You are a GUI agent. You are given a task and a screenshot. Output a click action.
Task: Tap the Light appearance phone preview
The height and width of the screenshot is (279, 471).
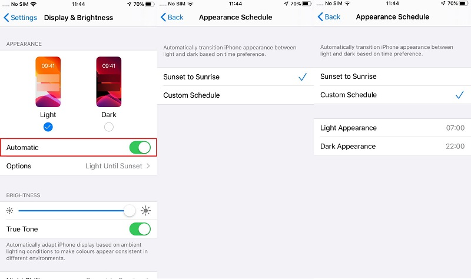click(x=48, y=82)
